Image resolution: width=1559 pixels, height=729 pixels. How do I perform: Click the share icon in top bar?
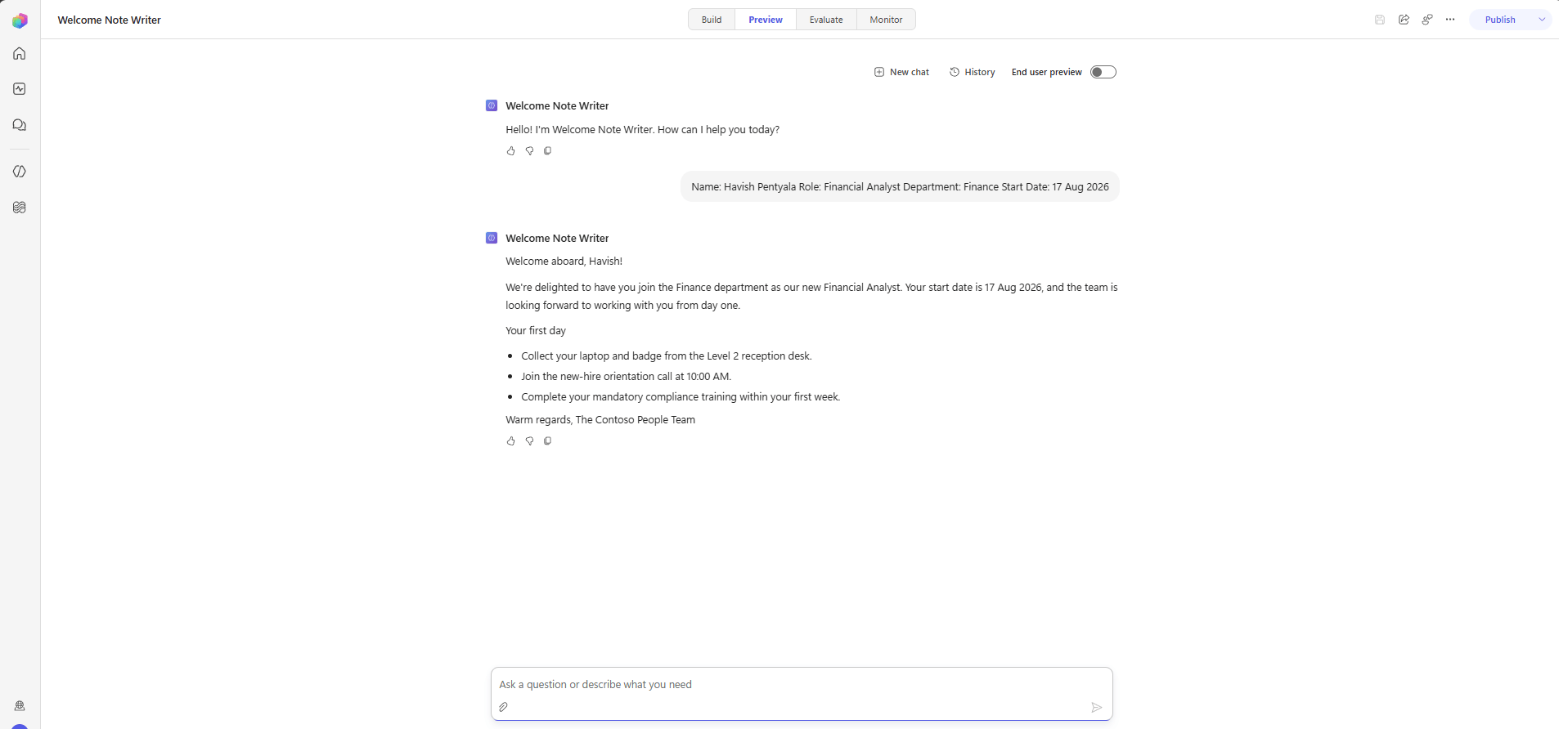[1404, 20]
